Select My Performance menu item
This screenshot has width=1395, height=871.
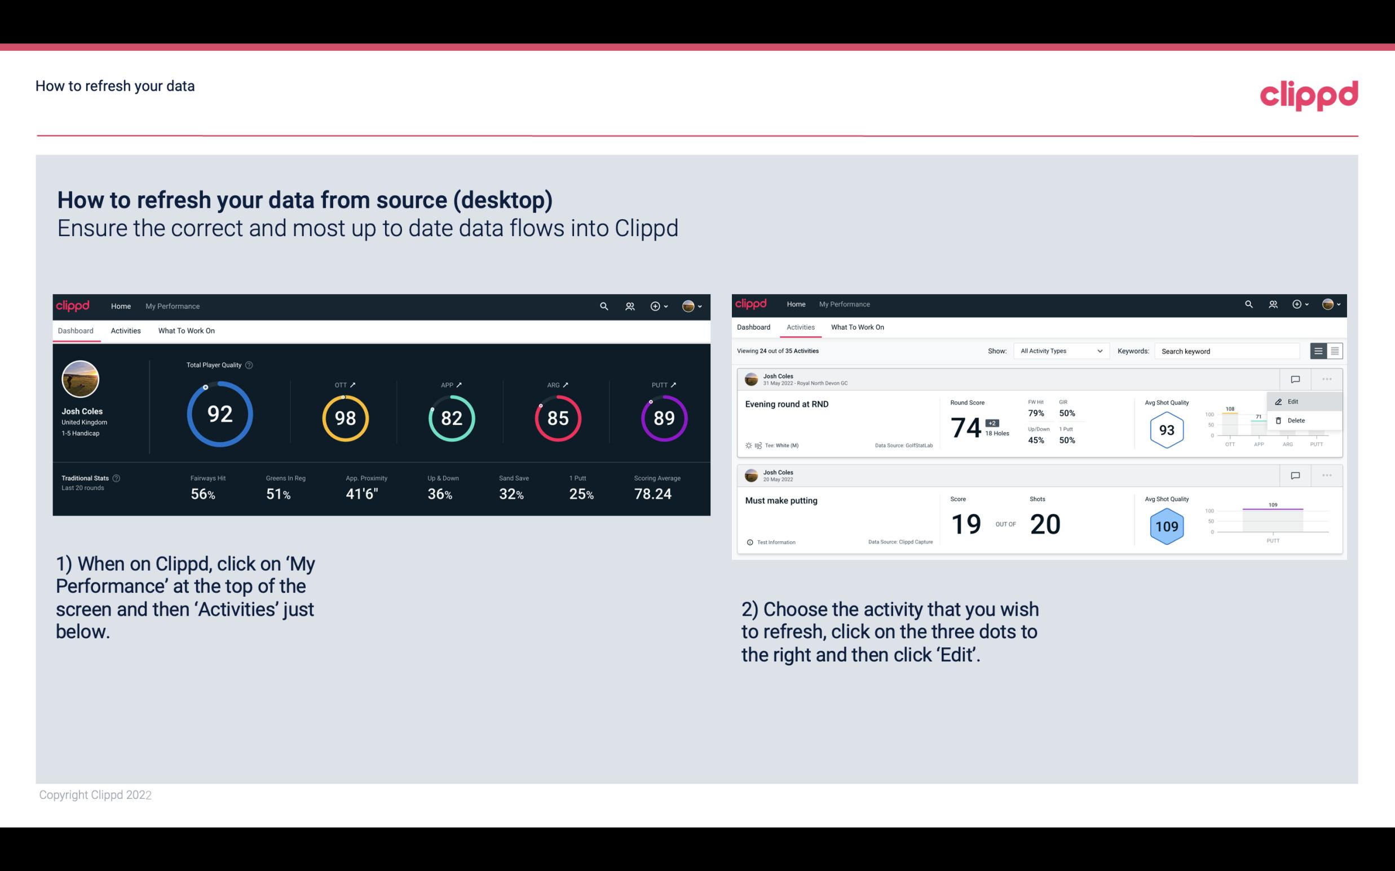pos(172,305)
